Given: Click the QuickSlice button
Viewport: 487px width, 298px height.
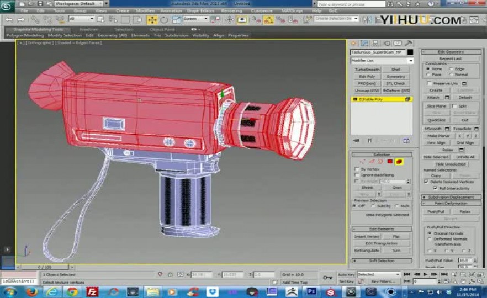Looking at the screenshot, I should [x=436, y=120].
